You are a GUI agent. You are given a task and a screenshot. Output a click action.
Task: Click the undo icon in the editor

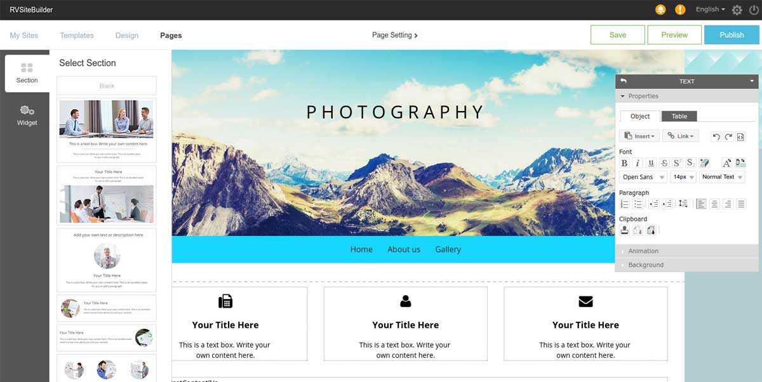[717, 136]
